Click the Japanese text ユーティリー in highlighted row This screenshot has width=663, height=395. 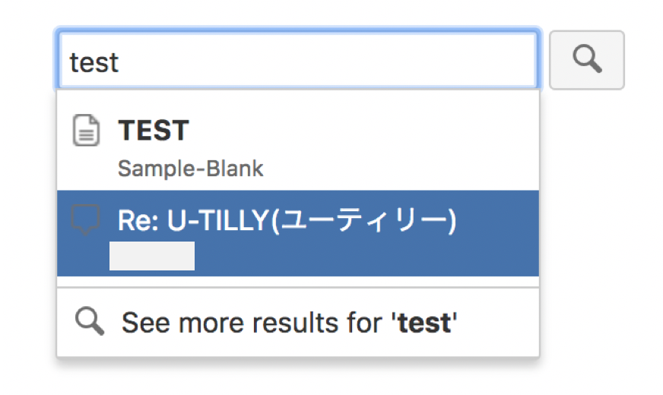(372, 221)
